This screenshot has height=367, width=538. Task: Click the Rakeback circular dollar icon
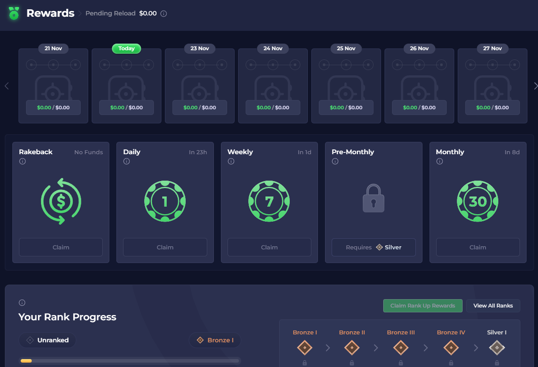pos(60,201)
